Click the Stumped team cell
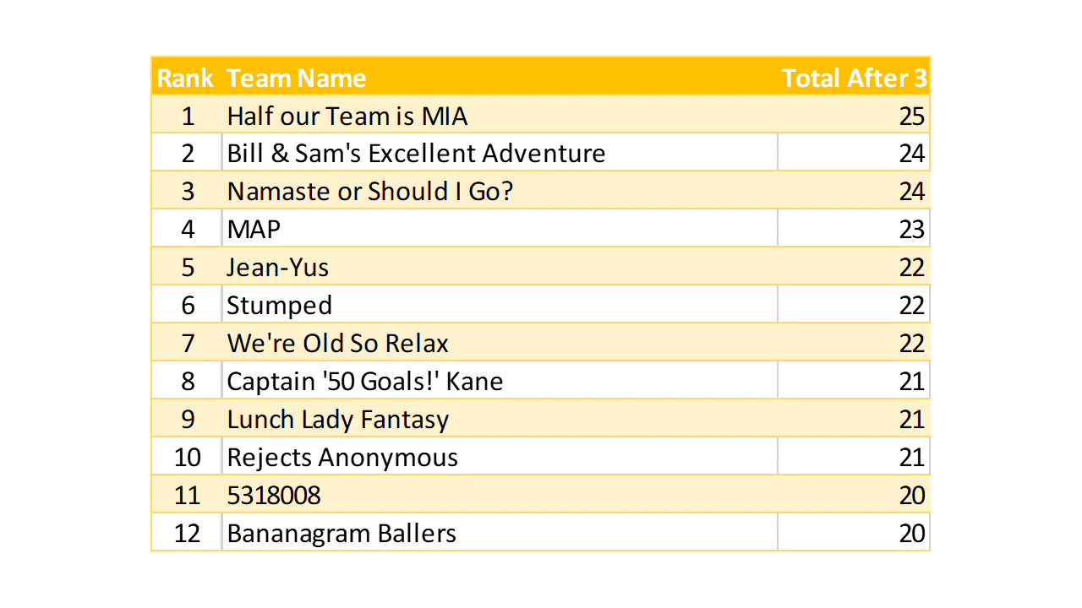This screenshot has height=608, width=1082. pos(280,306)
